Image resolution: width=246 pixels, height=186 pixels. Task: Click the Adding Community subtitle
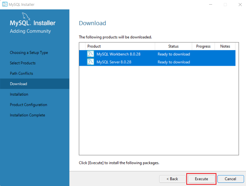click(30, 31)
